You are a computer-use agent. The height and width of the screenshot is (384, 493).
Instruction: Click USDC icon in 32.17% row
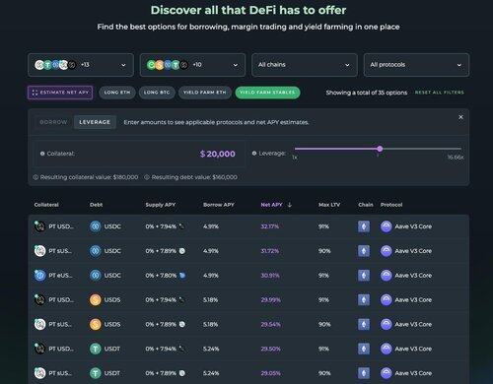[x=96, y=226]
